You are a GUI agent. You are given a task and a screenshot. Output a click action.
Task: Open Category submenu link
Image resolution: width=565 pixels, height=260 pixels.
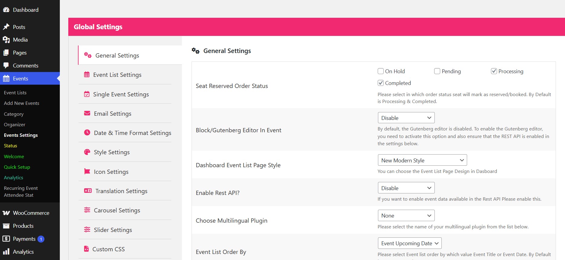pyautogui.click(x=14, y=114)
